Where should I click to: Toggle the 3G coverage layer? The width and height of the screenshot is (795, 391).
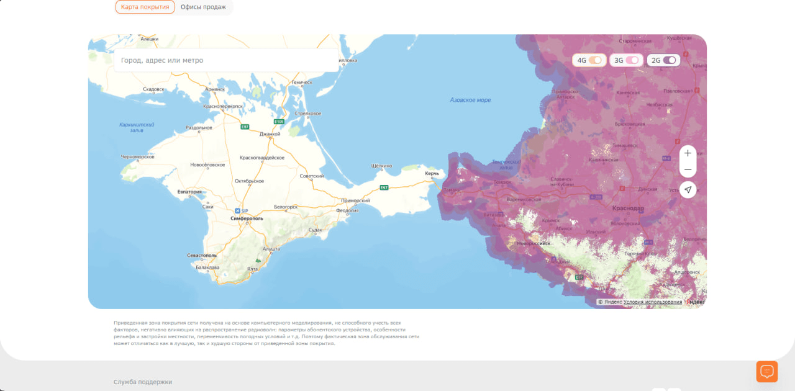(x=626, y=60)
